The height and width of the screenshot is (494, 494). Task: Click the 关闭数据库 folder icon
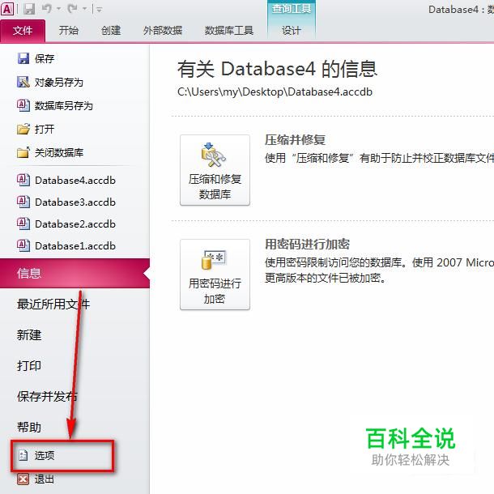coord(23,152)
